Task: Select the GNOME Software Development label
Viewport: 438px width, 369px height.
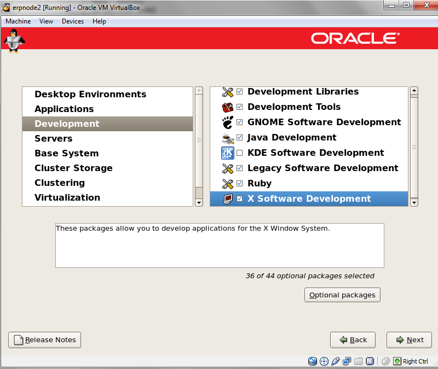Action: 324,122
